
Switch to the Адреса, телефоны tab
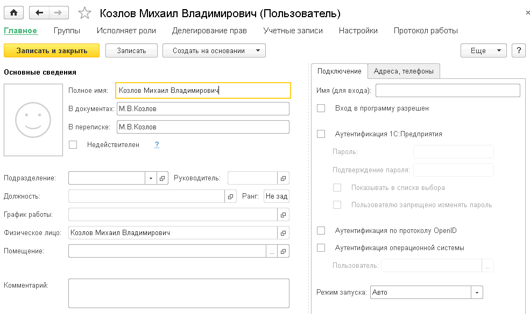point(404,71)
